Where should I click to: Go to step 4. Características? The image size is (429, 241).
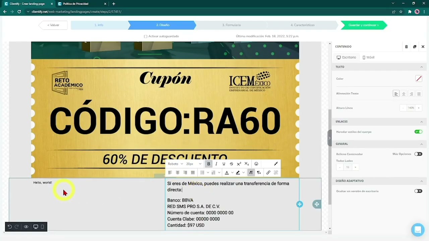point(303,25)
